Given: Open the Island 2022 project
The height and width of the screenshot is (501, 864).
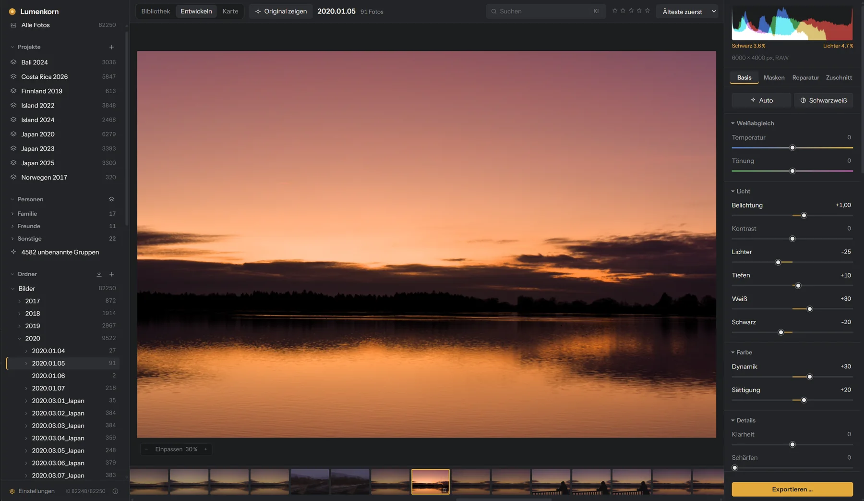Looking at the screenshot, I should (63, 105).
